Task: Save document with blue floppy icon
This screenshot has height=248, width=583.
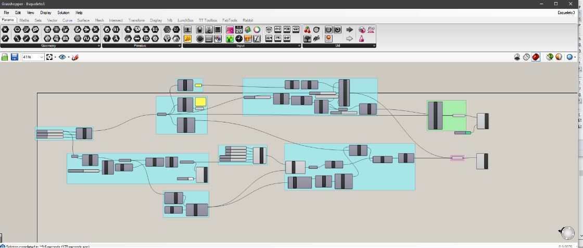Action: tap(15, 57)
